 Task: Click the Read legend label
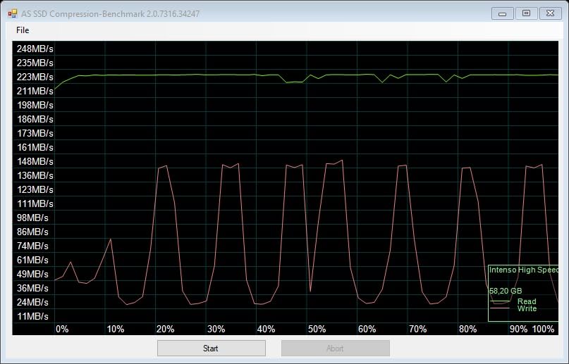point(526,301)
